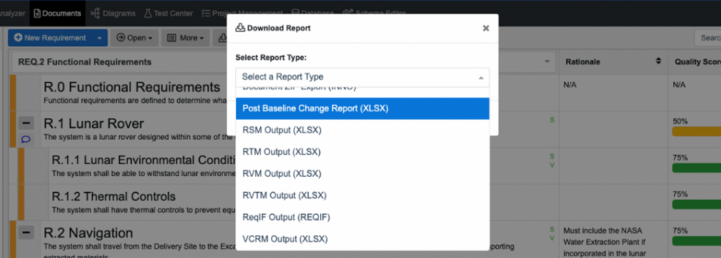The image size is (721, 258).
Task: Sort by Rationale column arrows
Action: coord(658,61)
